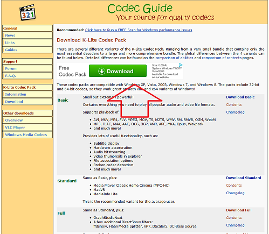Open the Overview under Other downloads

click(x=27, y=120)
